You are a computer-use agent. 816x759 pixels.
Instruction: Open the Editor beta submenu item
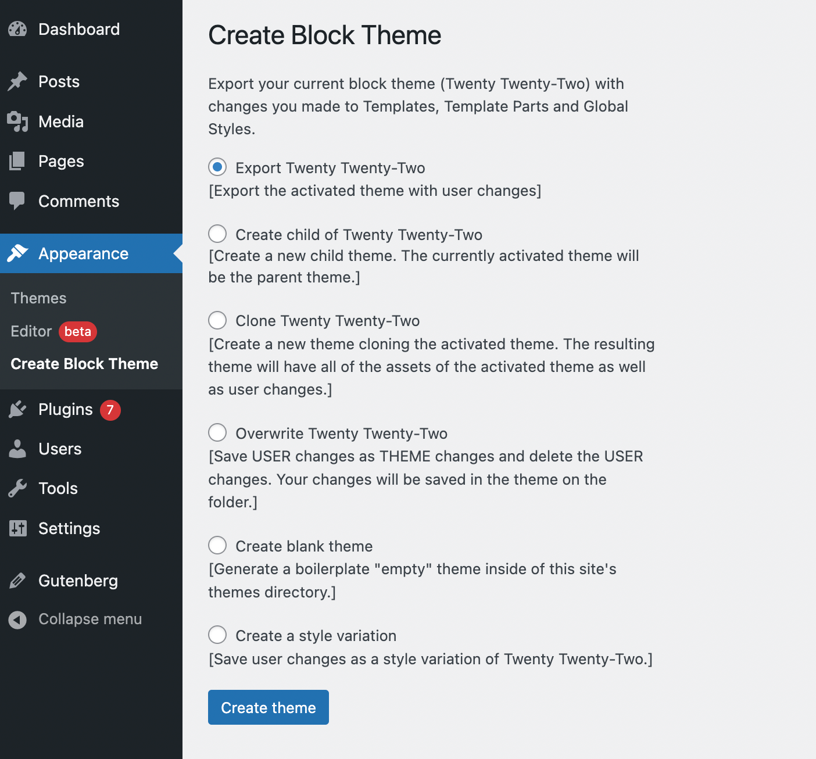(x=33, y=331)
